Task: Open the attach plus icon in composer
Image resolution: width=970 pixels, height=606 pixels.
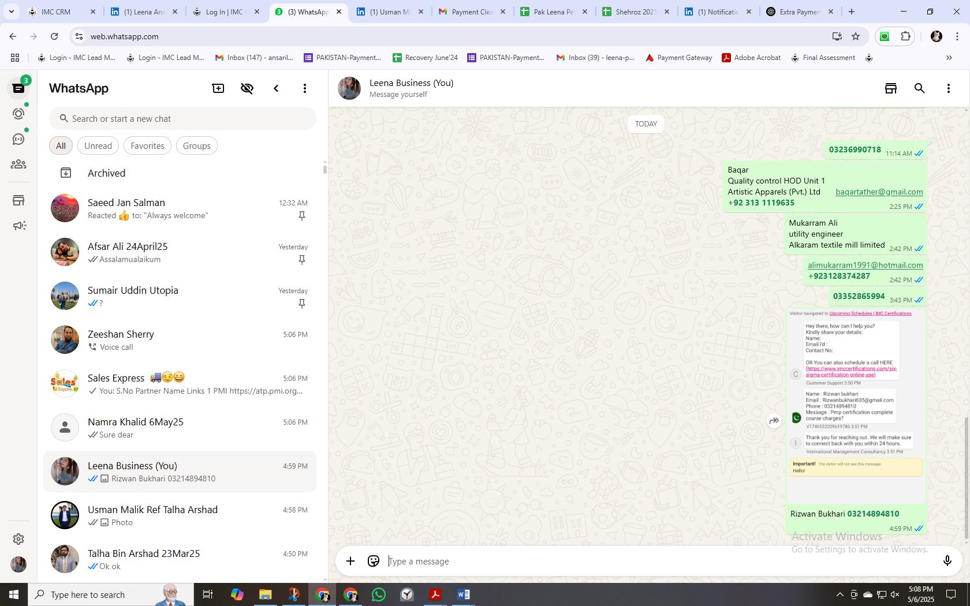Action: [350, 561]
